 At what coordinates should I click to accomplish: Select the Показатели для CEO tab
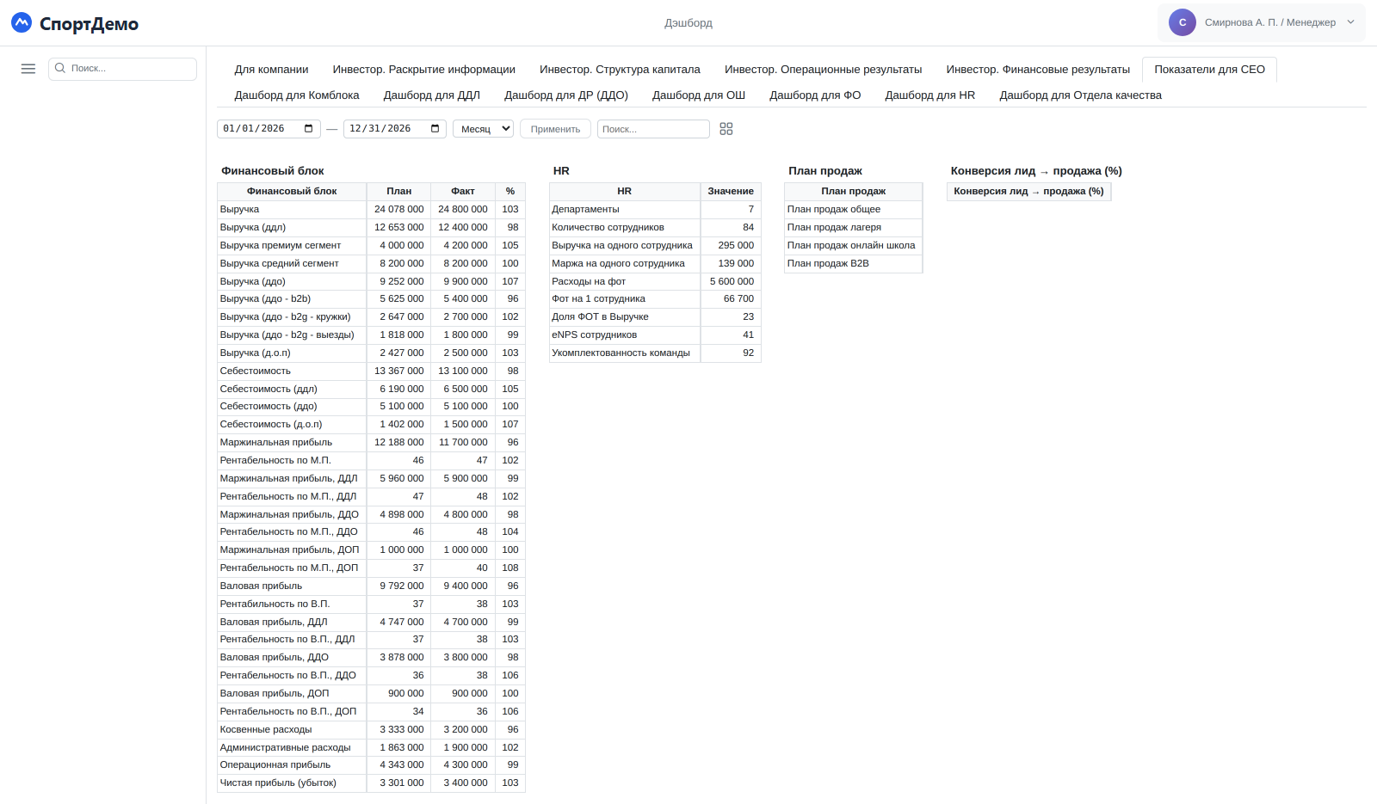[1209, 70]
